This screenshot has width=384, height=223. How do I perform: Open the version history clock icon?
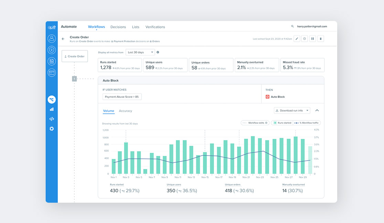click(x=305, y=39)
